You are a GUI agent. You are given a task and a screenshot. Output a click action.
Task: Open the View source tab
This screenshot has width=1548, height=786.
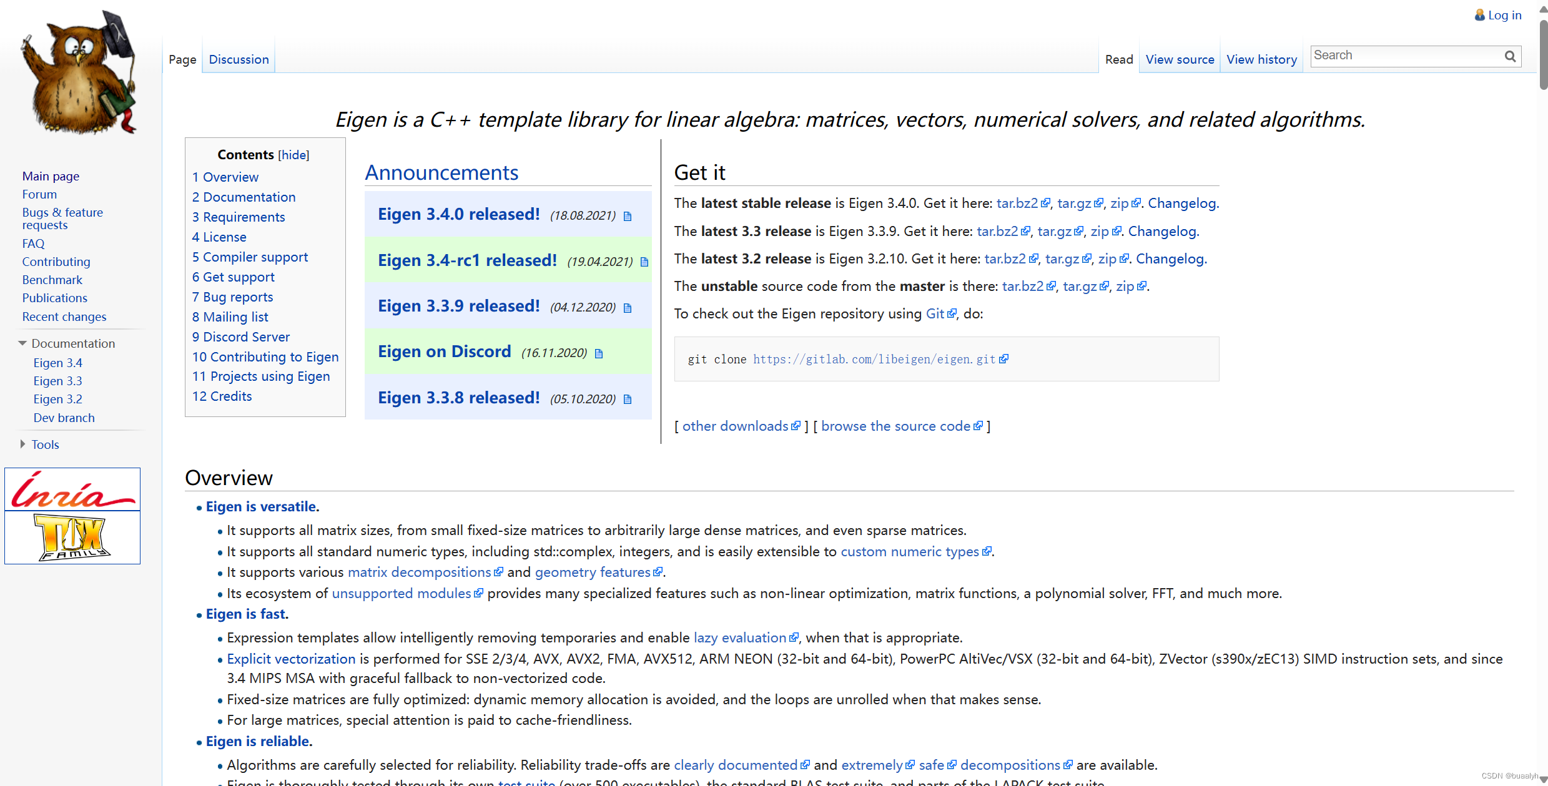(1180, 59)
